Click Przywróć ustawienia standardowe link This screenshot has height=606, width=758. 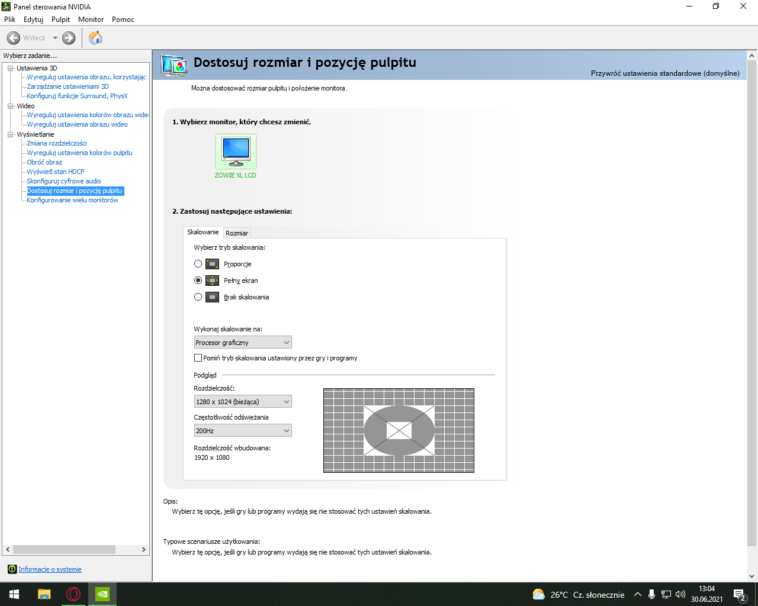[x=664, y=73]
